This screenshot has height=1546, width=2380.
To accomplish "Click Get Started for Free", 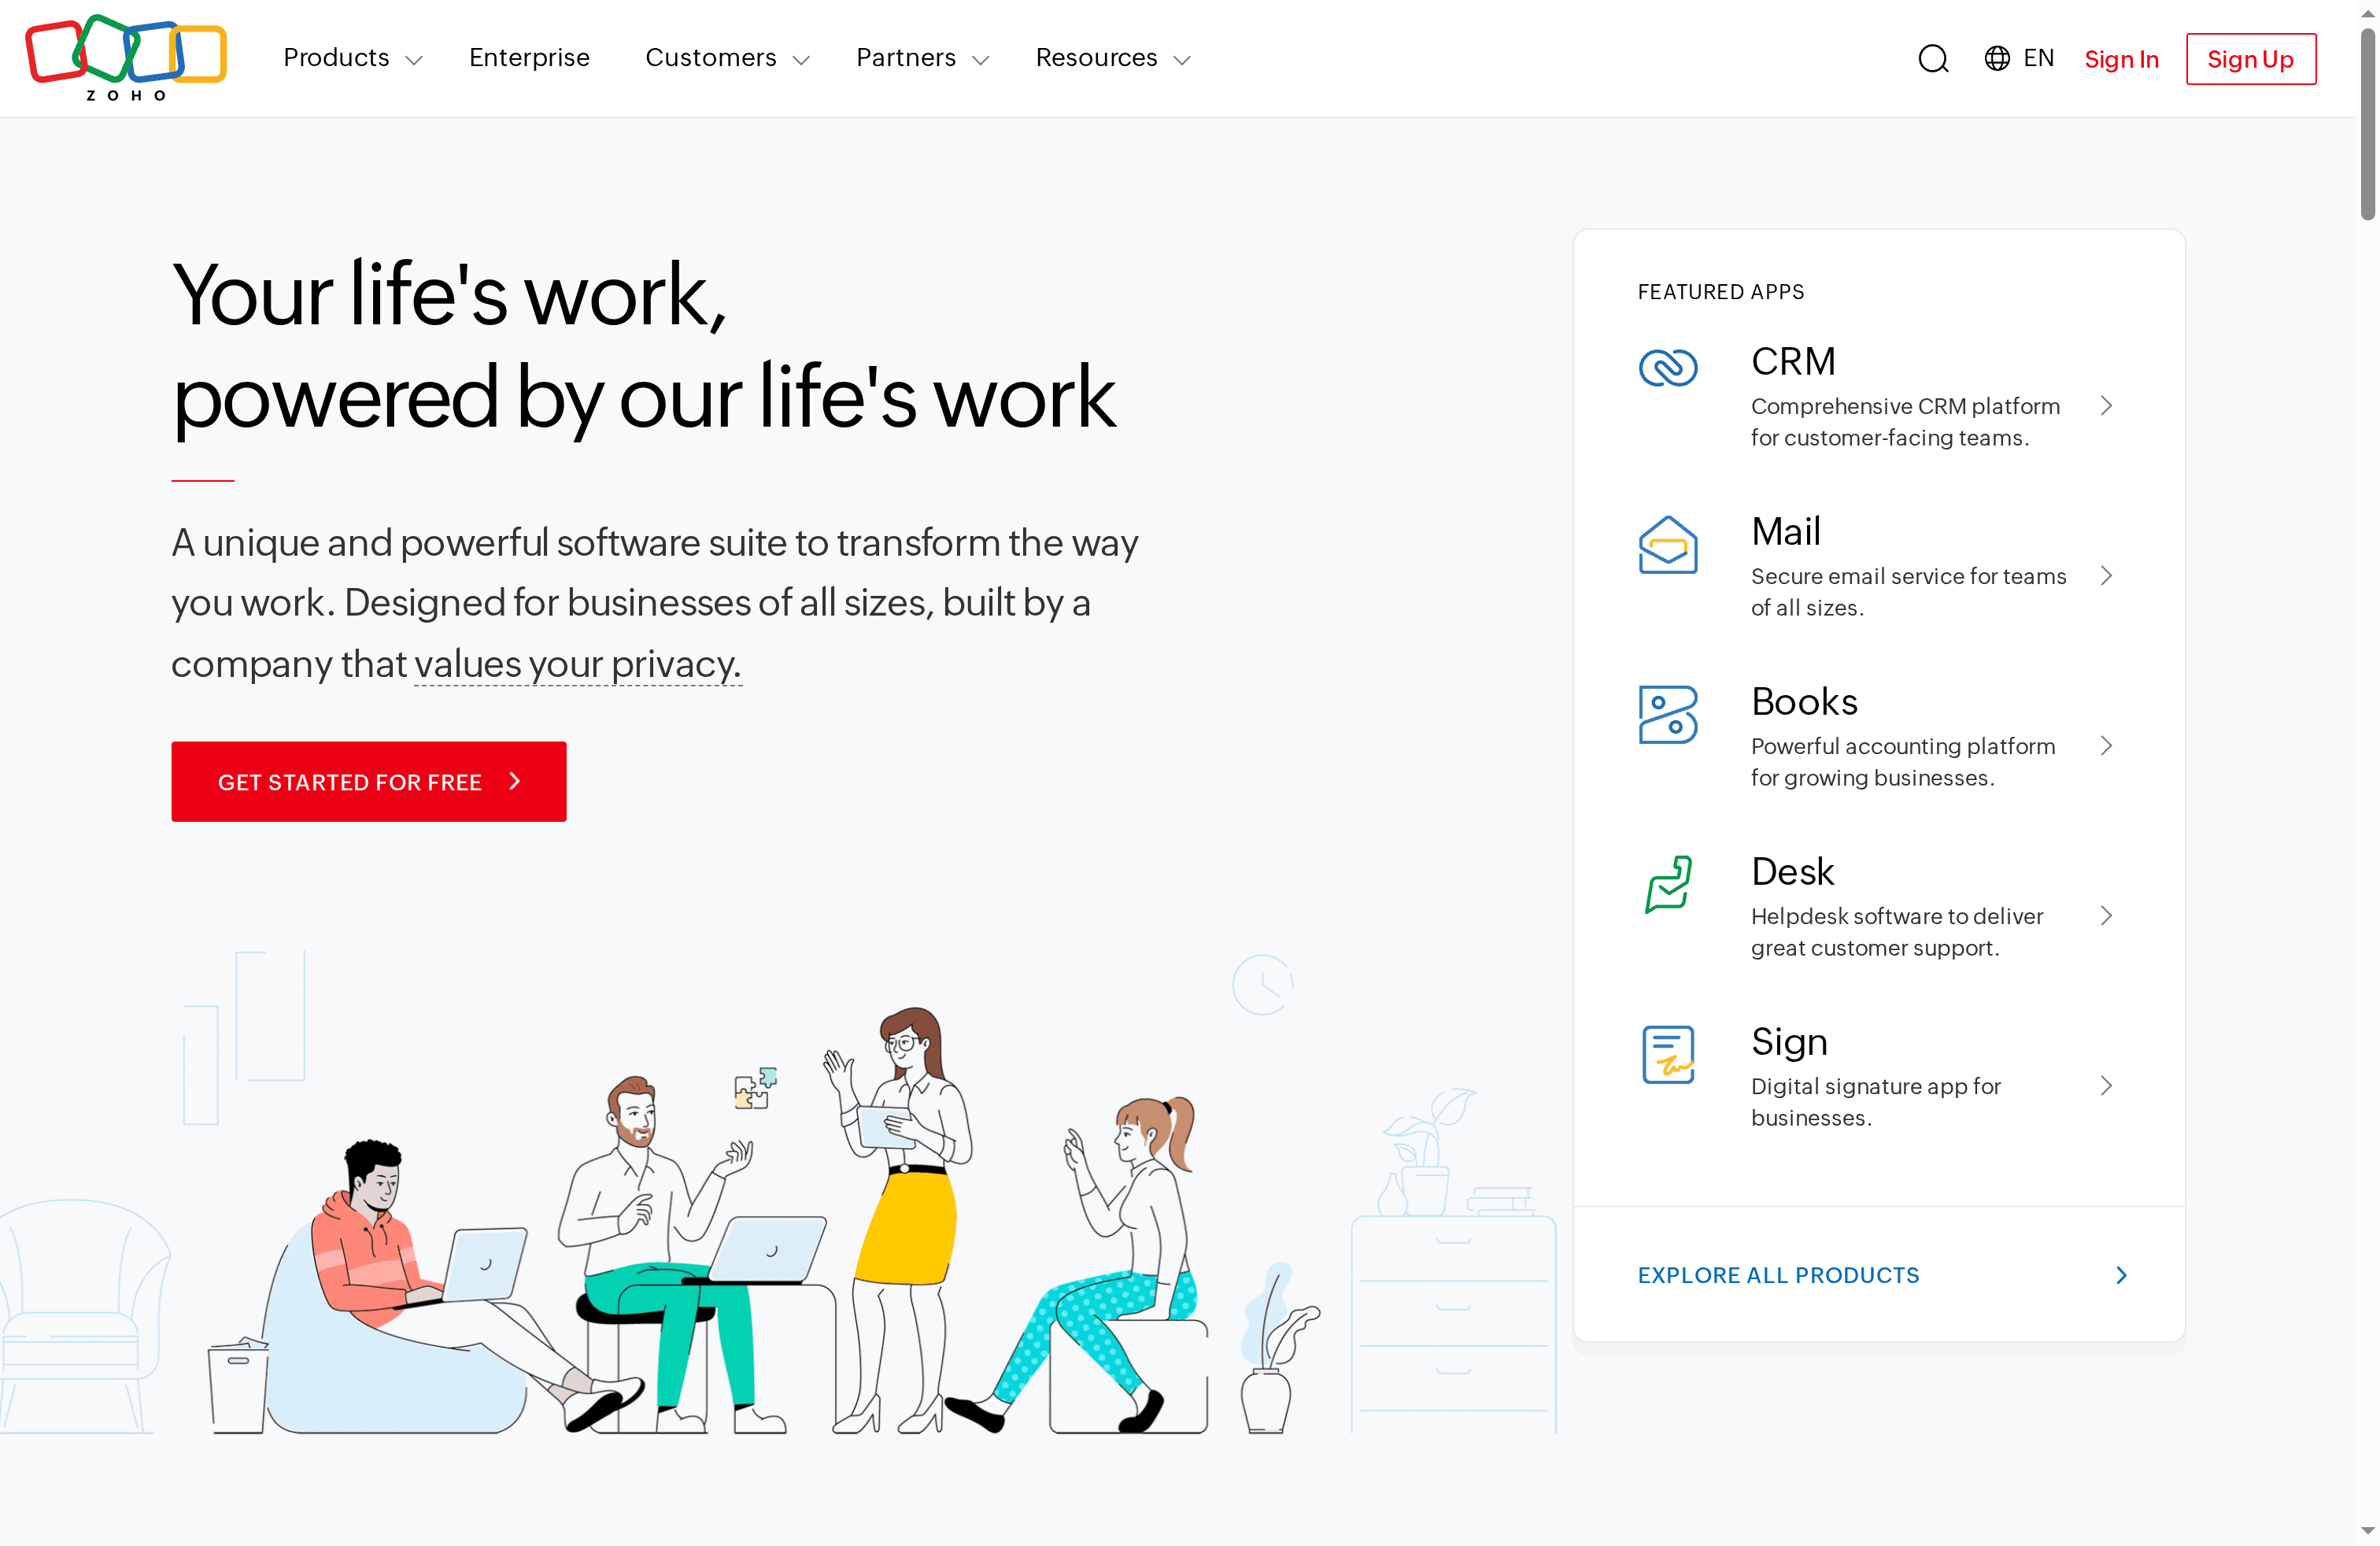I will pyautogui.click(x=368, y=781).
